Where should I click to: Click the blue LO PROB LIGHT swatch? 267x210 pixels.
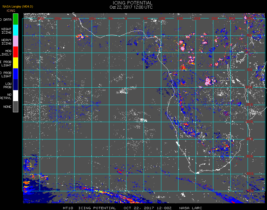pyautogui.click(x=15, y=74)
